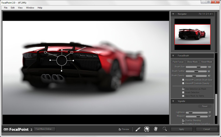Toggle the Overlay Blending checkbox
Image resolution: width=221 pixels, height=137 pixels.
[183, 120]
